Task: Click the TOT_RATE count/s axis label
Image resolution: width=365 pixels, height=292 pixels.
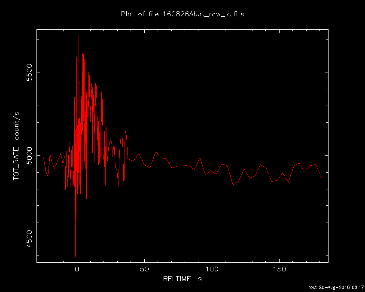Action: 16,146
